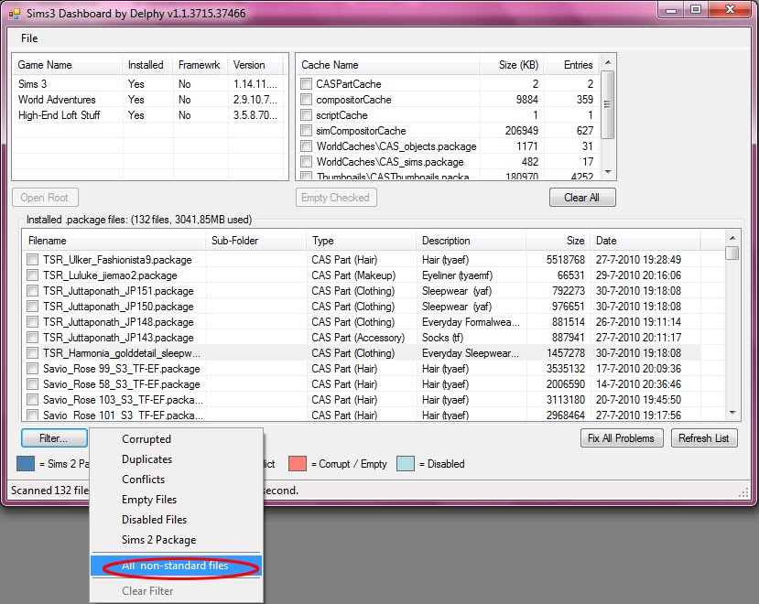Click the Fix All Problems button
759x604 pixels.
click(x=622, y=438)
